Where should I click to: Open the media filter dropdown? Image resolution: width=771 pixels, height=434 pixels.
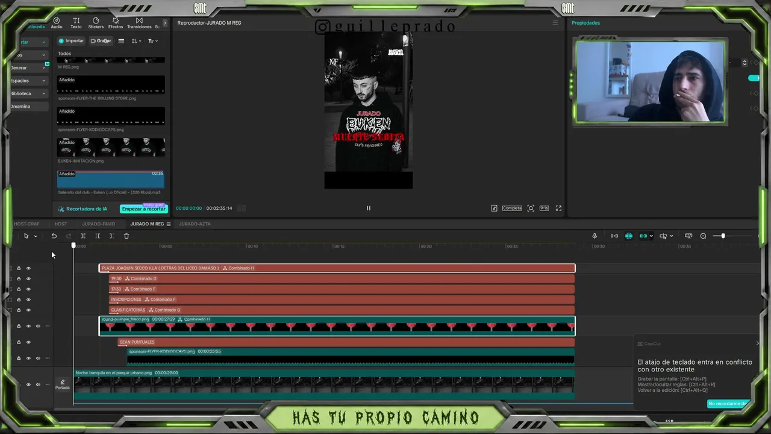point(153,41)
